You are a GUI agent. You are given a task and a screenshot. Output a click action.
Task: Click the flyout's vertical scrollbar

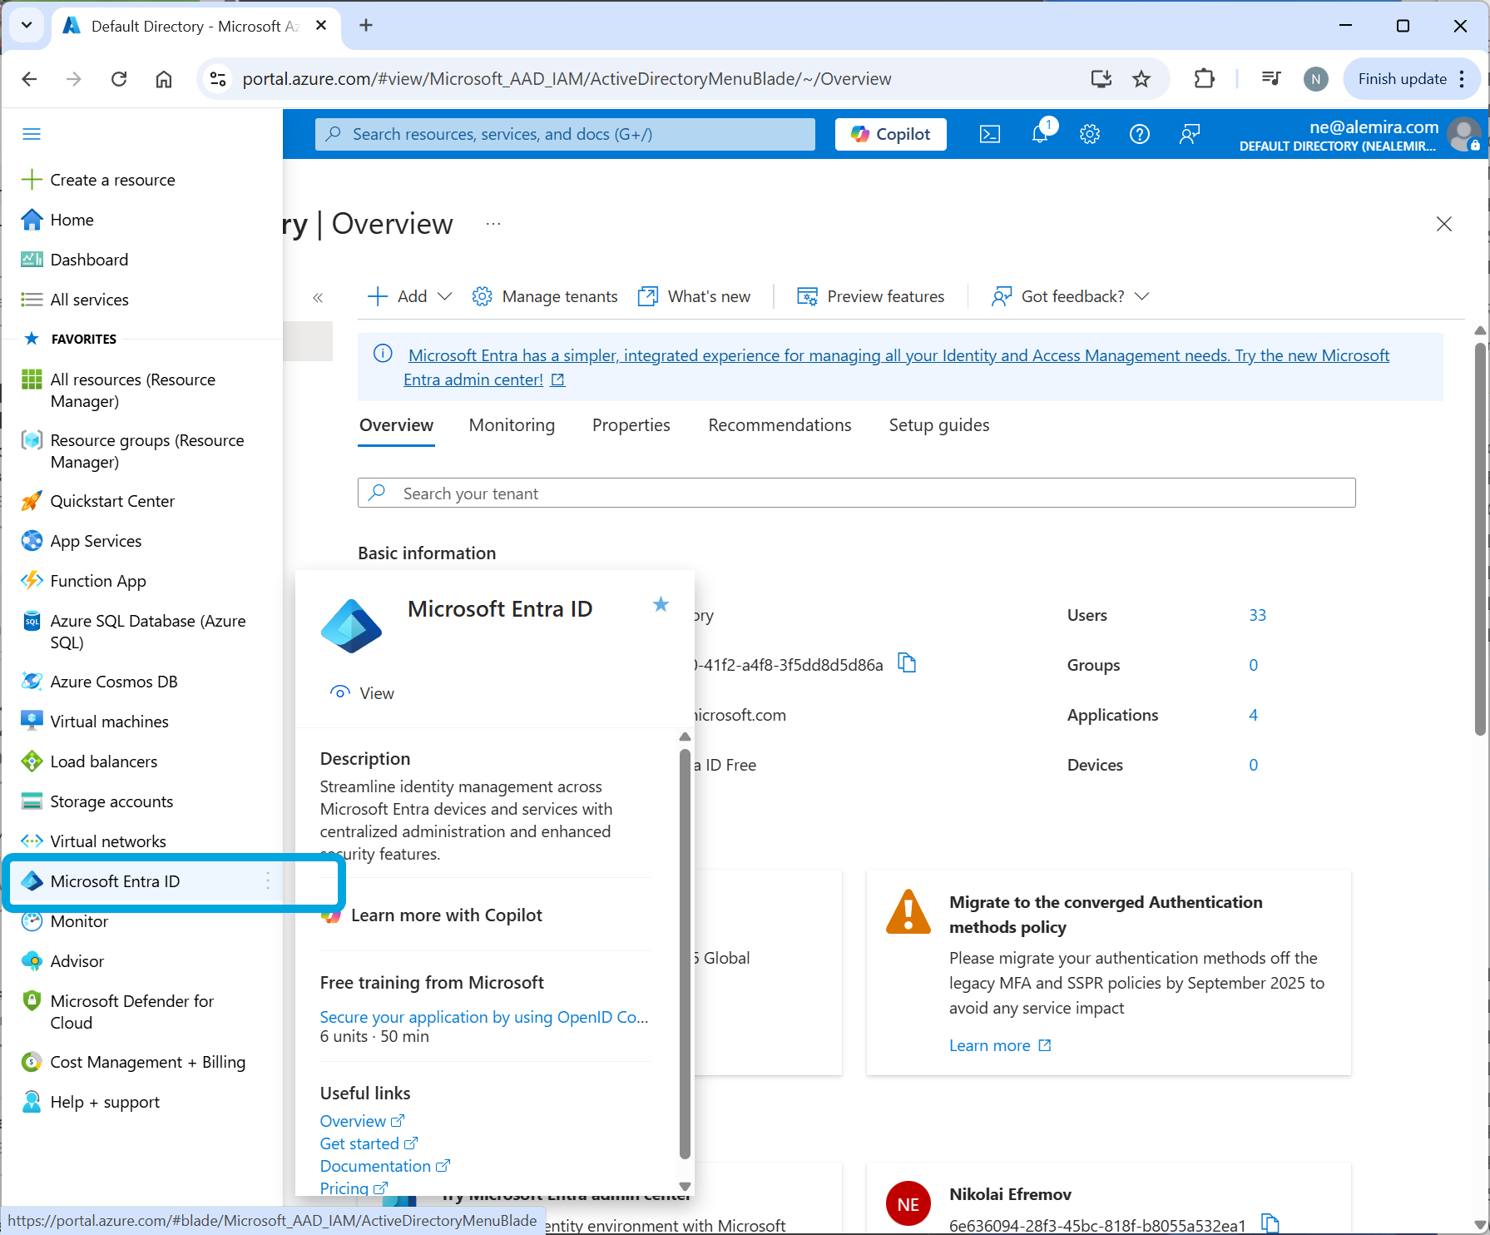coord(685,949)
